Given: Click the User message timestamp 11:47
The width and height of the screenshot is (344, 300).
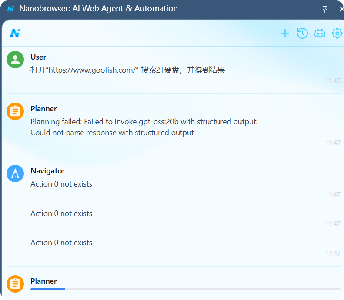Looking at the screenshot, I should [333, 80].
